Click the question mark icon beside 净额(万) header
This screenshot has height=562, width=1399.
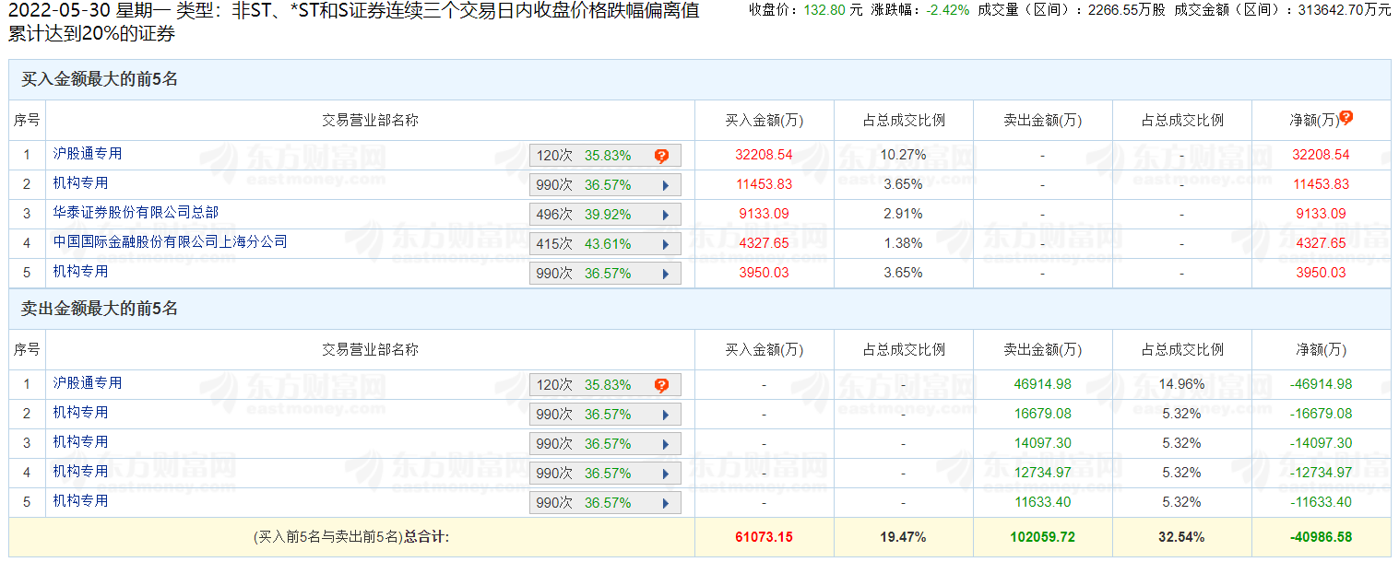coord(1346,118)
